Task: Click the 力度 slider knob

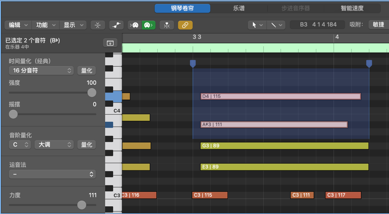Action: click(82, 205)
